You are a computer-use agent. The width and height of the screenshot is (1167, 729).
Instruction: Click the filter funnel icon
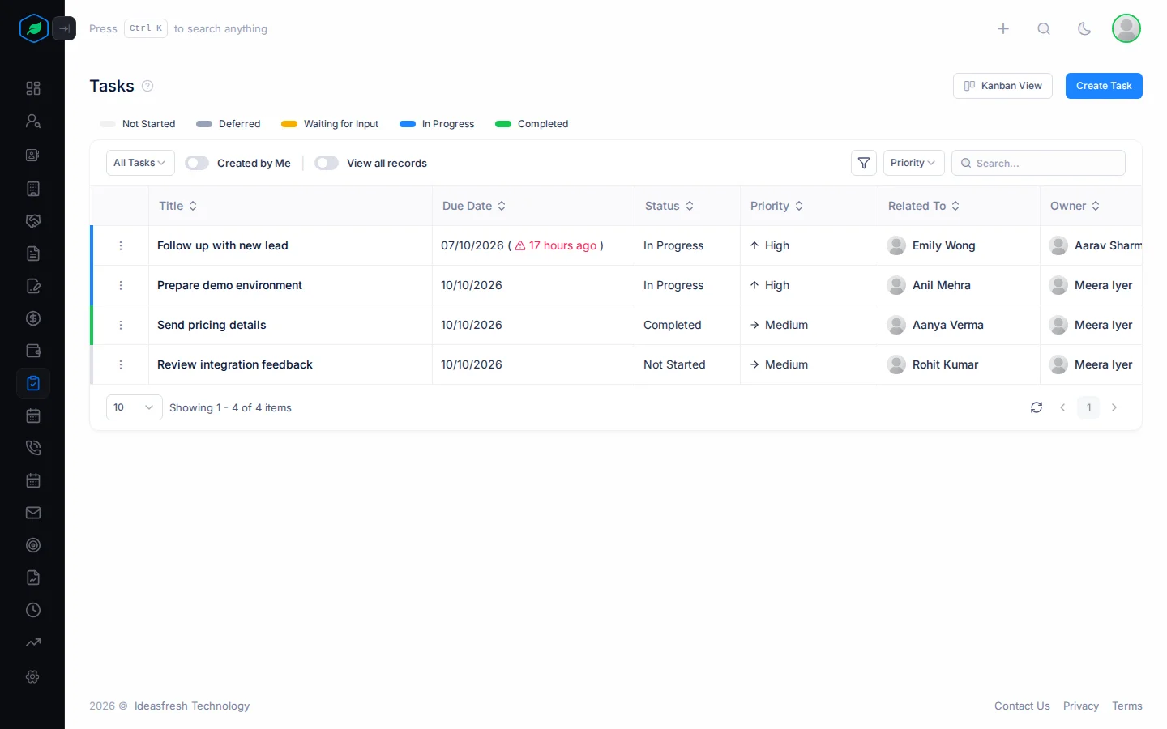864,163
